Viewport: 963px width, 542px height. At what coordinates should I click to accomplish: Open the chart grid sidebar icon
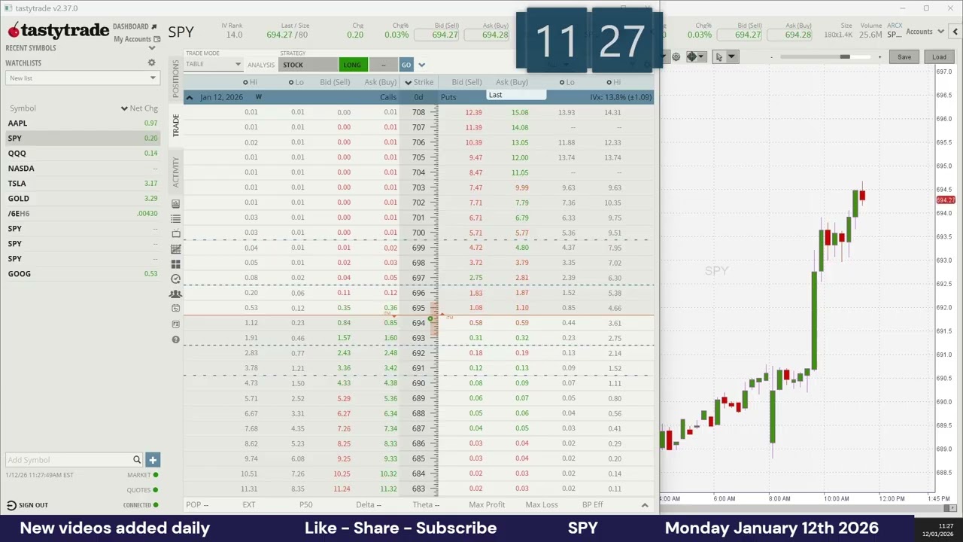[x=175, y=248]
